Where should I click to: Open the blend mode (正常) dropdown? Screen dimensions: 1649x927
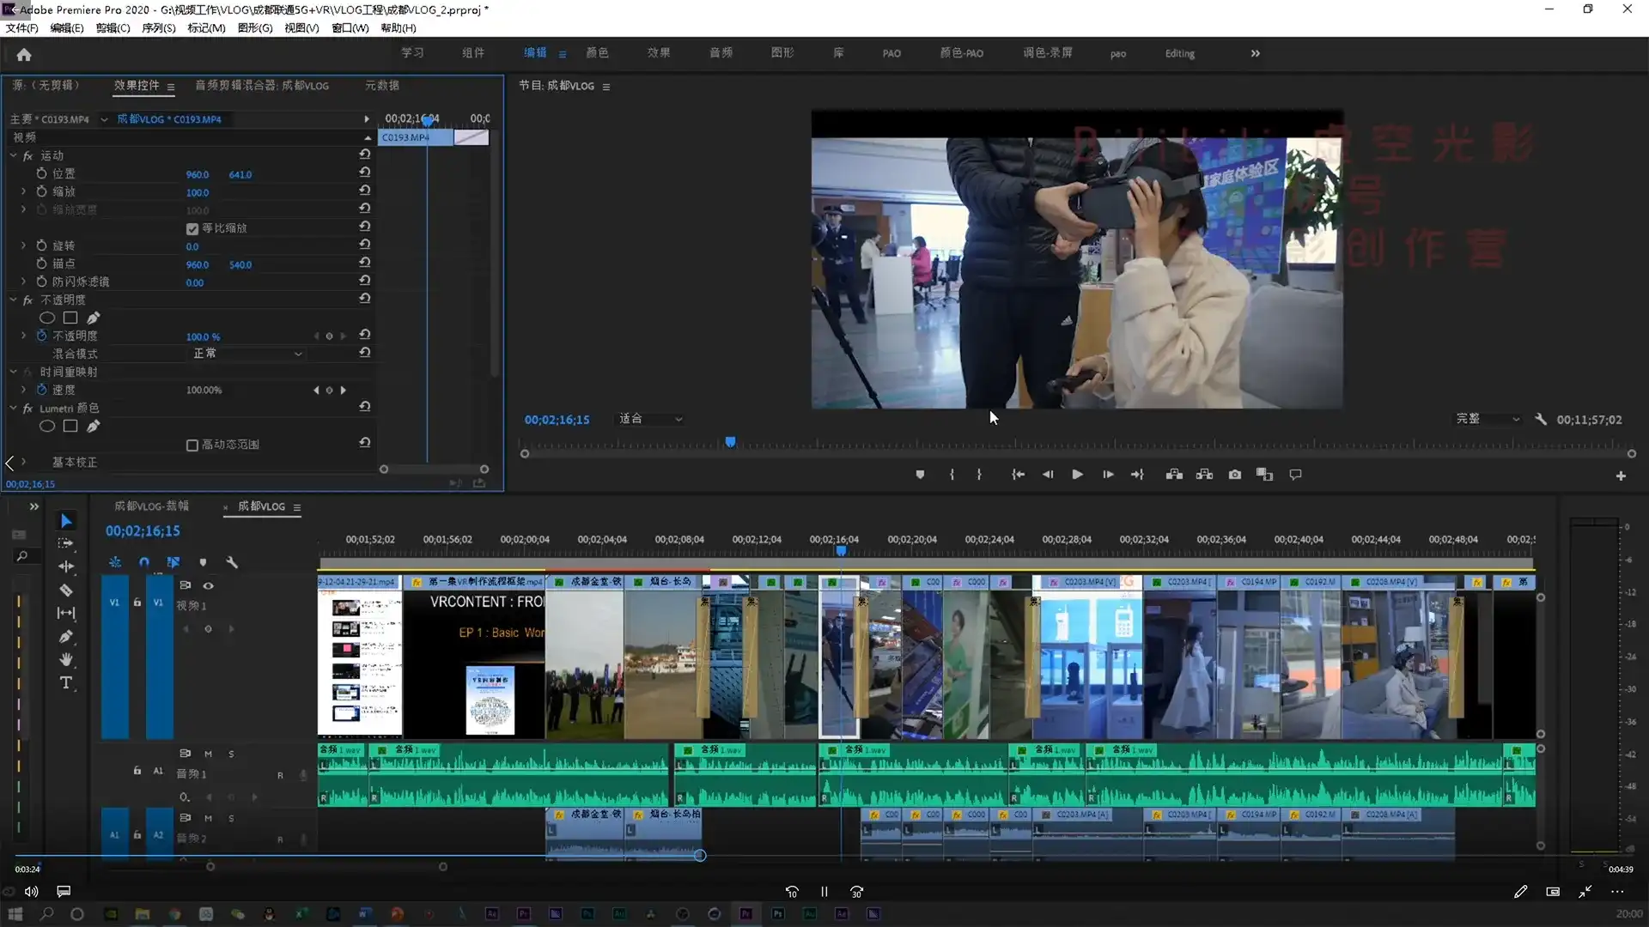246,354
